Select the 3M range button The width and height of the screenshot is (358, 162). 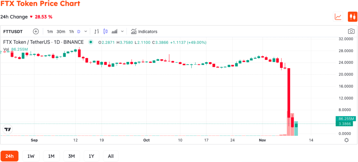point(72,156)
